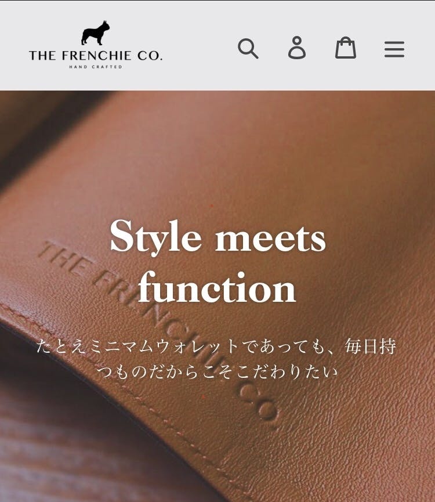Click the French bulldog silhouette logo
The width and height of the screenshot is (435, 502).
[x=95, y=32]
